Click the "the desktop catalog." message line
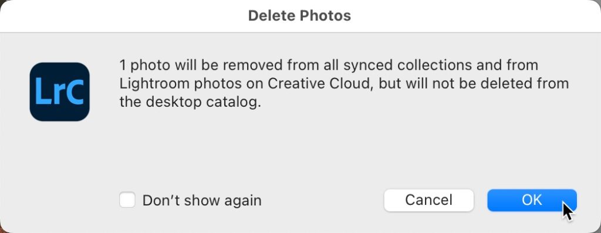Screen dimensions: 601x233 (x=190, y=102)
